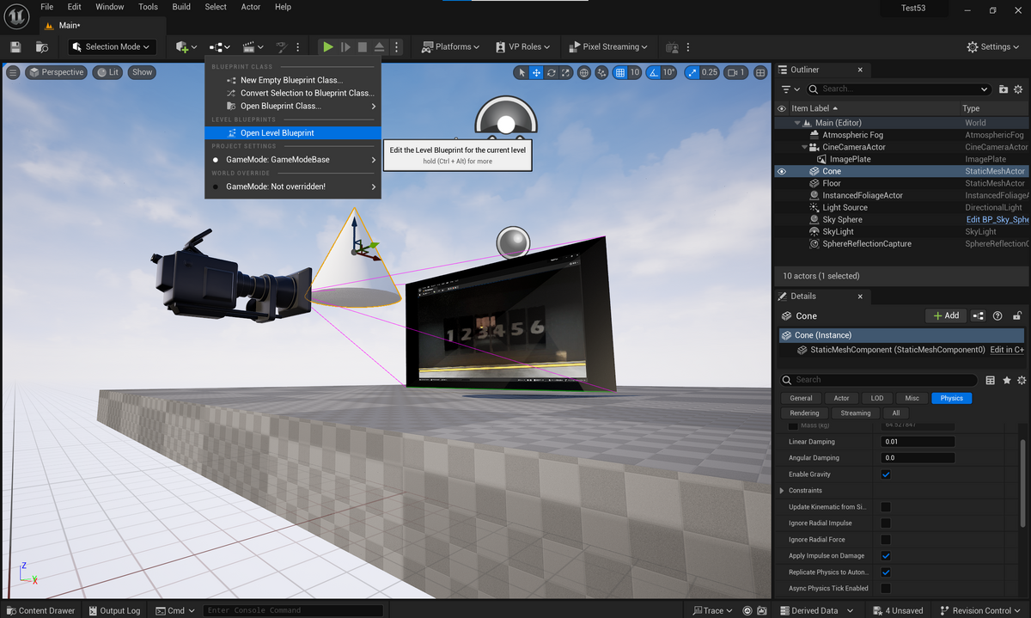Click the viewport layout maximize icon
Image resolution: width=1031 pixels, height=618 pixels.
click(x=760, y=72)
